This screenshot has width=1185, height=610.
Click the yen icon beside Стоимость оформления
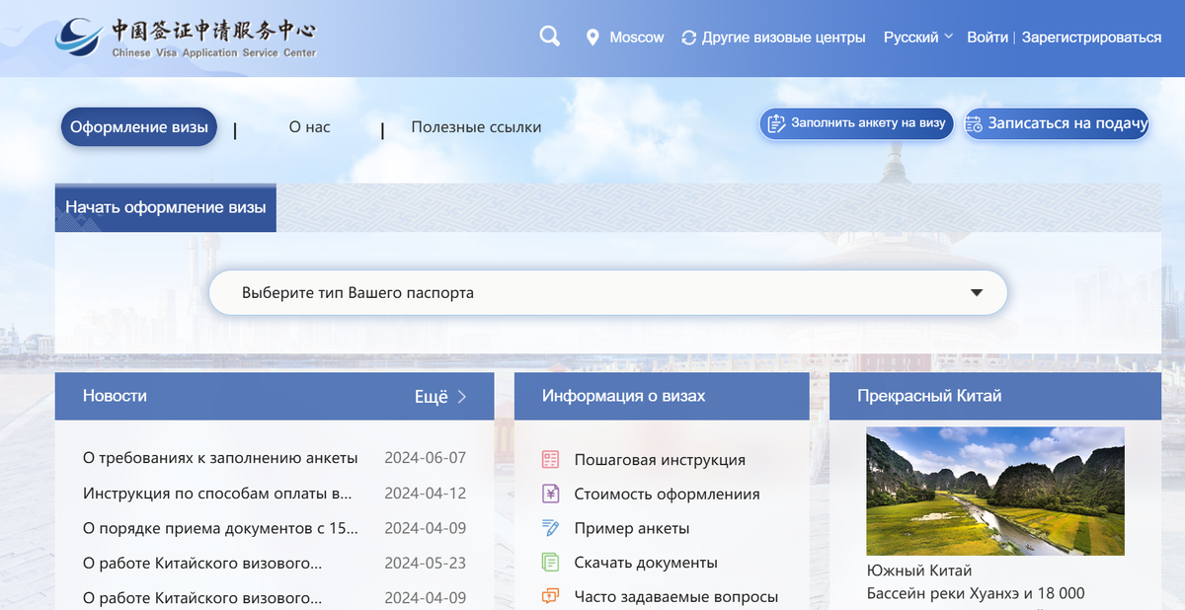[x=551, y=494]
